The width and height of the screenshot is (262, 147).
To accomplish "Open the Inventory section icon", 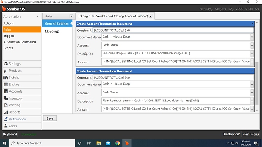I will (x=6, y=98).
